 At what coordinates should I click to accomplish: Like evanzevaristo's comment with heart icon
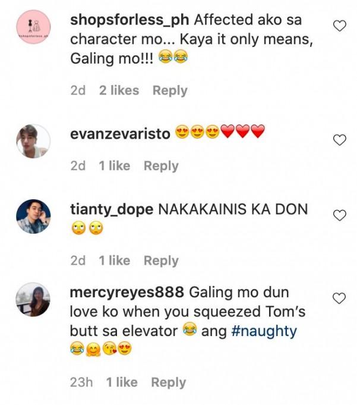click(x=339, y=140)
